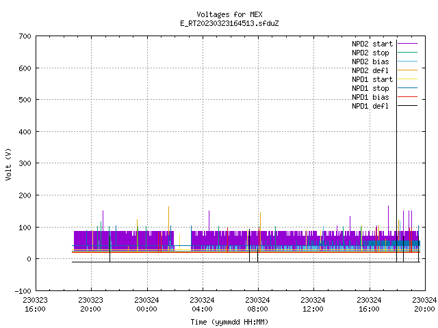Click the y-axis label 'Volt (V)'

[x=8, y=164]
